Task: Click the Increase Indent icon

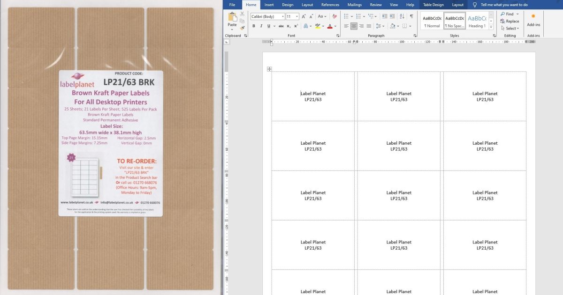Action: point(392,16)
